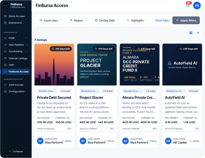Click the Almara GCC Private Credit Fund thumbnail
The height and width of the screenshot is (158, 205).
pos(140,65)
